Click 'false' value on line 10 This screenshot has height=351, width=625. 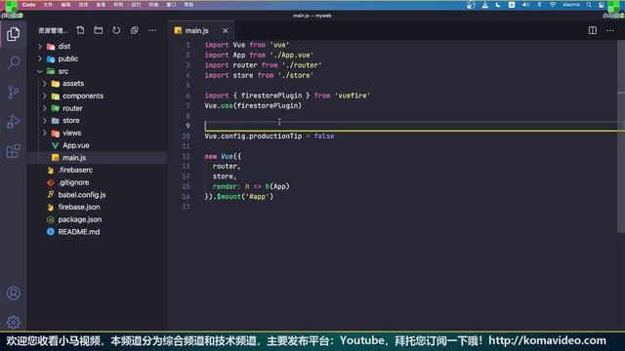(324, 136)
